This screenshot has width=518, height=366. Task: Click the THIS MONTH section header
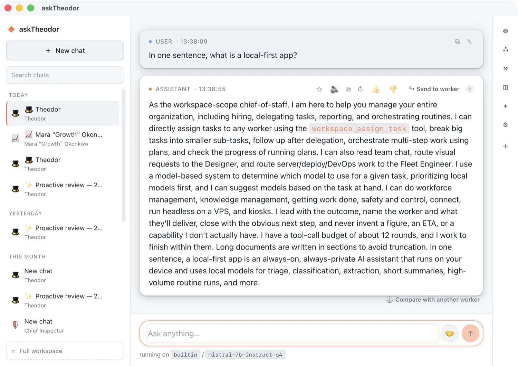click(27, 257)
